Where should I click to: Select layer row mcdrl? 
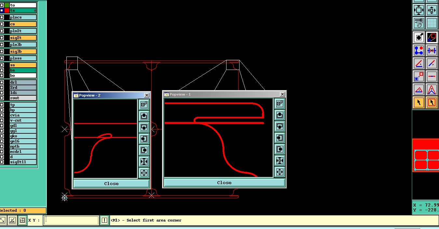[23, 152]
